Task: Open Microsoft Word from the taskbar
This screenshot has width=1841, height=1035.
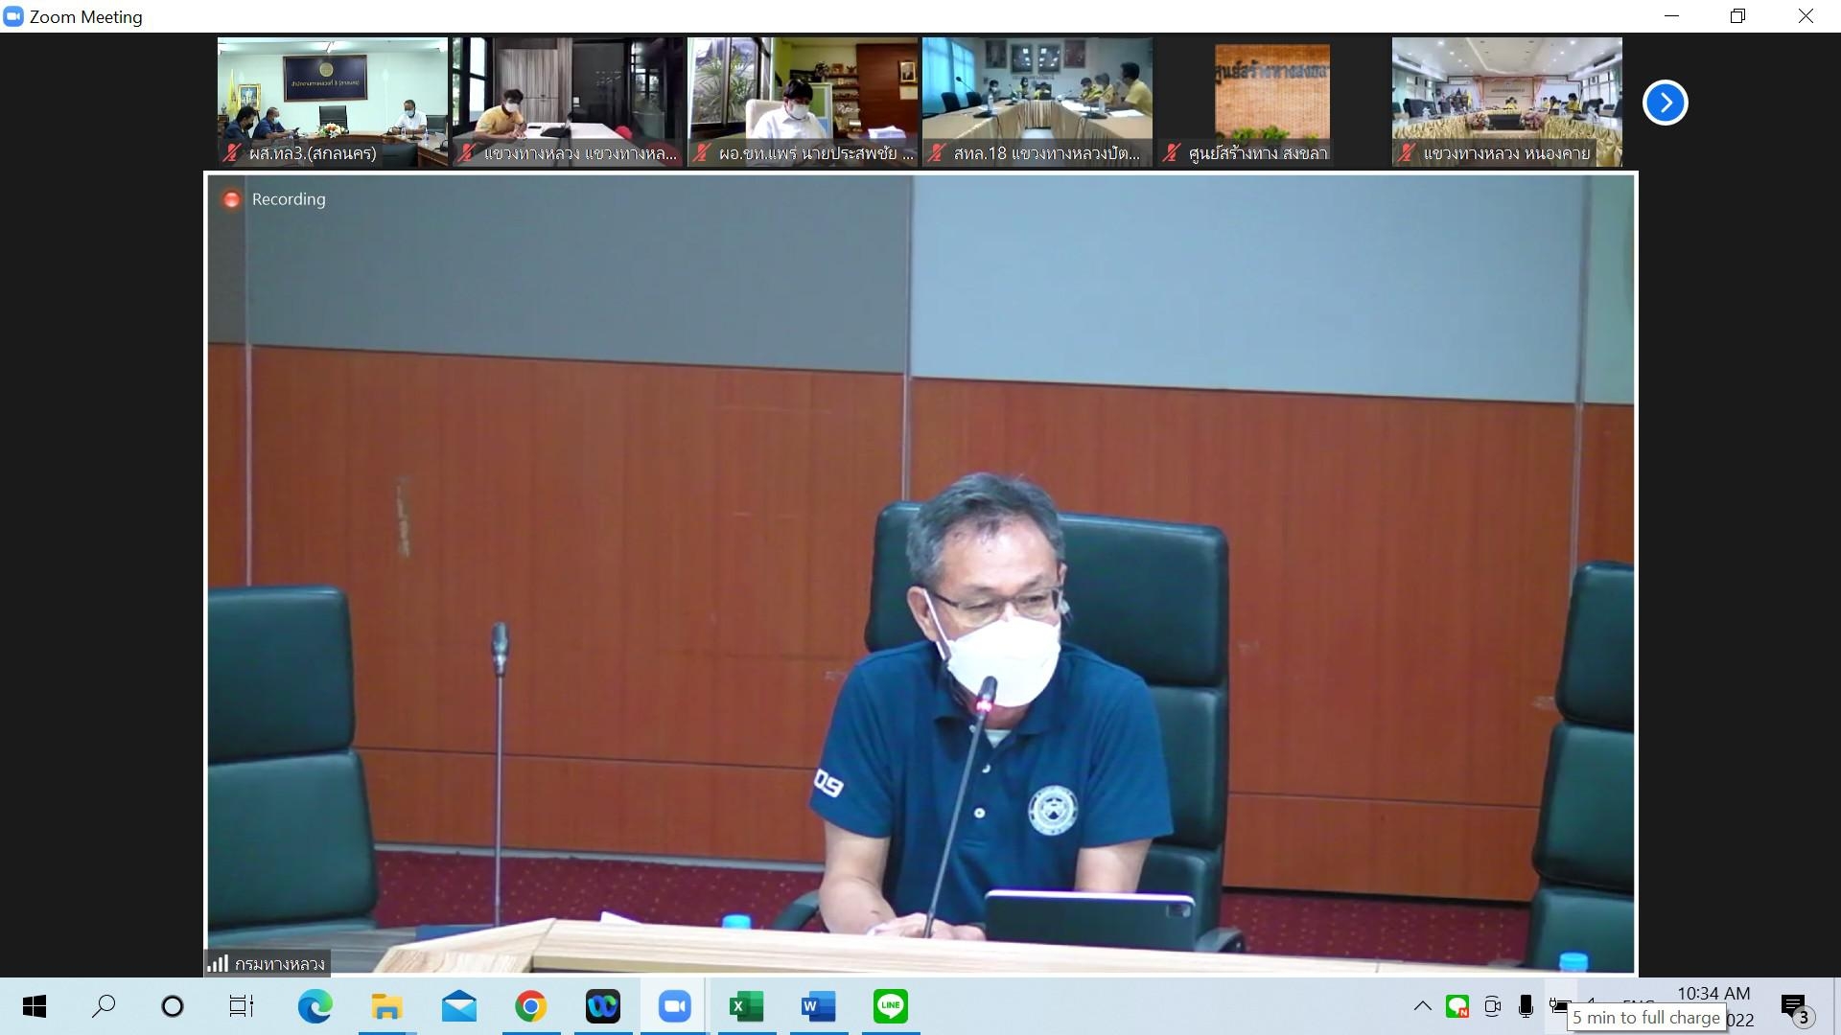Action: tap(817, 1006)
